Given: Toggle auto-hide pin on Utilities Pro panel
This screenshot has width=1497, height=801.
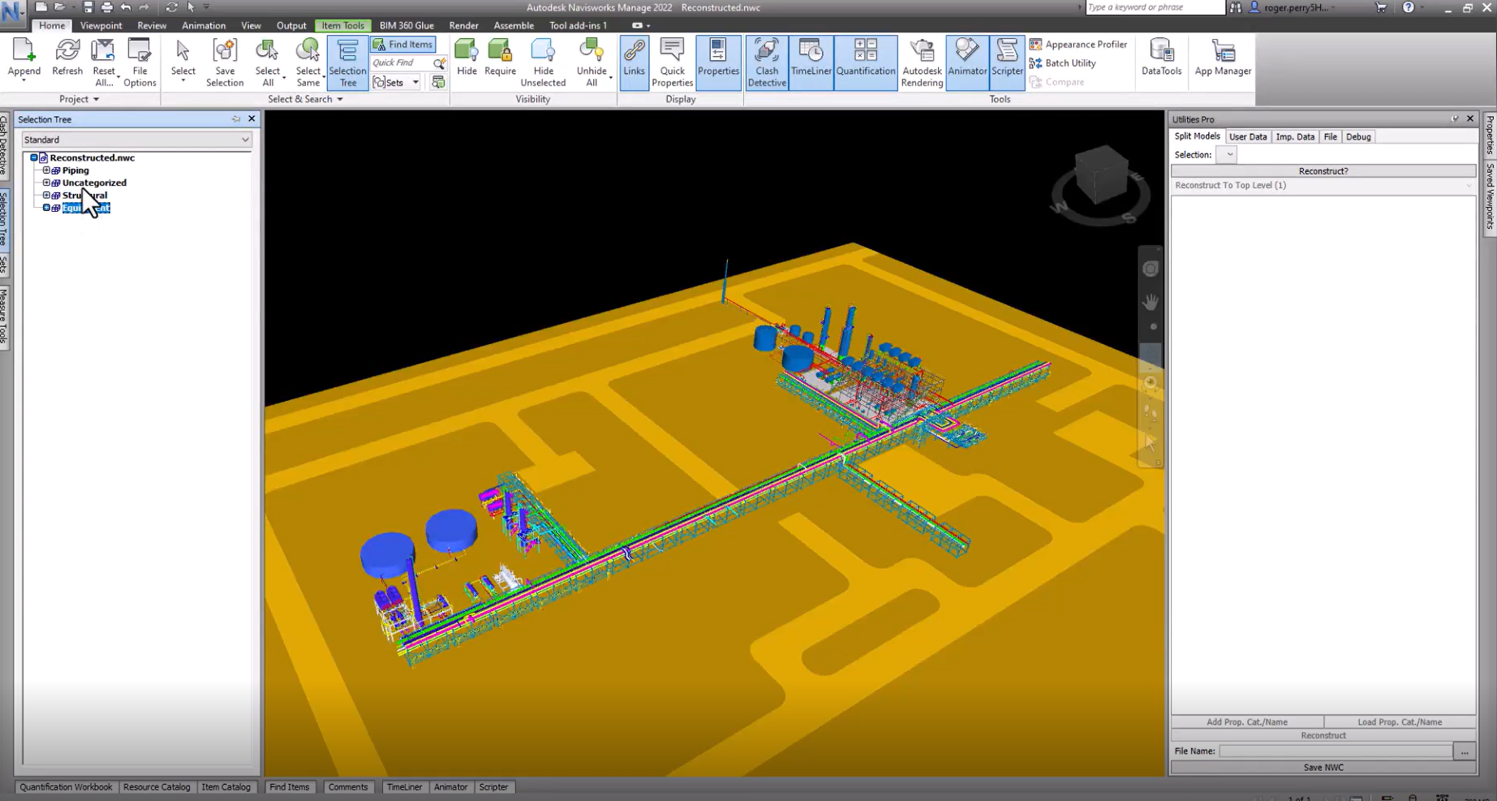Looking at the screenshot, I should click(1455, 119).
